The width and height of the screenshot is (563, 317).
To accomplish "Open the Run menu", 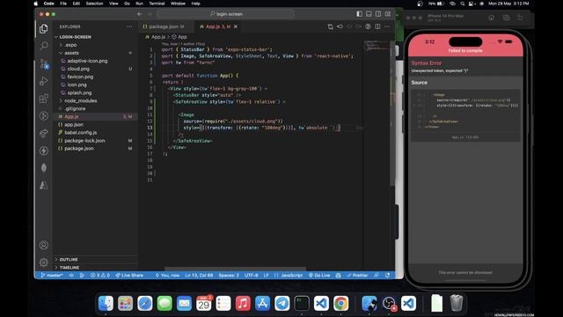I will 139,4.
